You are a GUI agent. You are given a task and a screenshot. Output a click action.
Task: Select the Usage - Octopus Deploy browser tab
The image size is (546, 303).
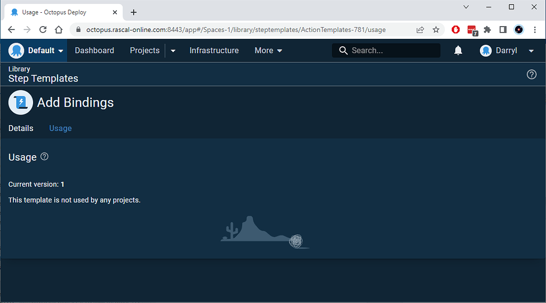65,12
